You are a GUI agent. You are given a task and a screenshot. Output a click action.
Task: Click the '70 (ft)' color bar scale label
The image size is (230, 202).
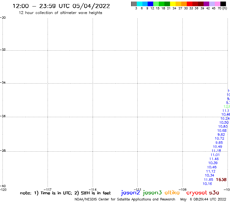pyautogui.click(x=222, y=8)
